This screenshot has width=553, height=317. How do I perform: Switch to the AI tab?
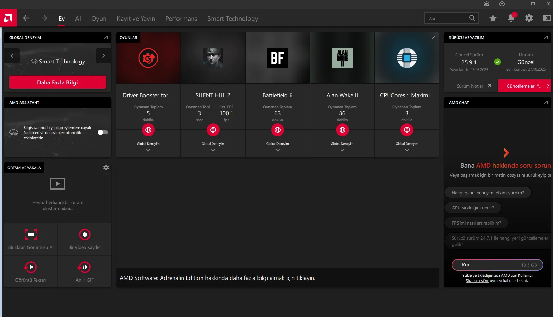tap(78, 19)
